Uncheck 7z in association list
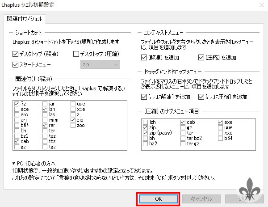The height and width of the screenshot is (207, 268). pyautogui.click(x=17, y=104)
